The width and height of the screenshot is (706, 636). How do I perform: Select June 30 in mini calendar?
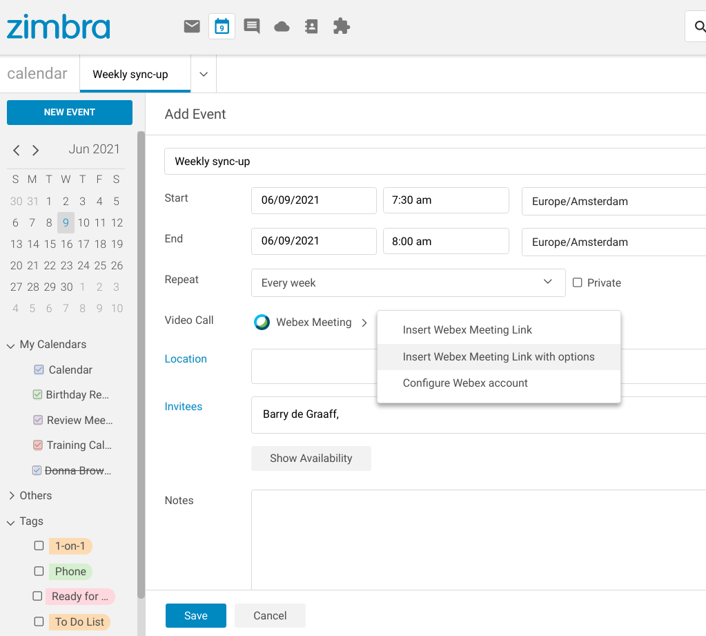click(x=67, y=287)
